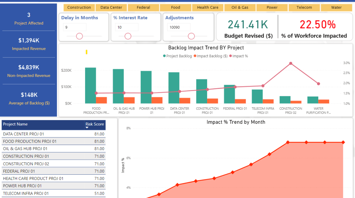Click the Delay in Months slider handle
The width and height of the screenshot is (355, 198).
[80, 36]
